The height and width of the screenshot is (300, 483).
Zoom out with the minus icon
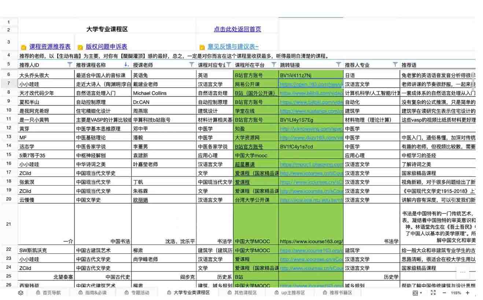pos(444,293)
